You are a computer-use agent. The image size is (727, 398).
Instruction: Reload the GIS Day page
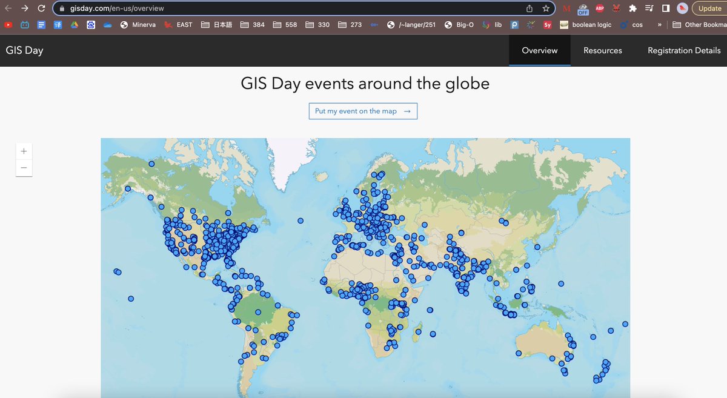tap(41, 8)
